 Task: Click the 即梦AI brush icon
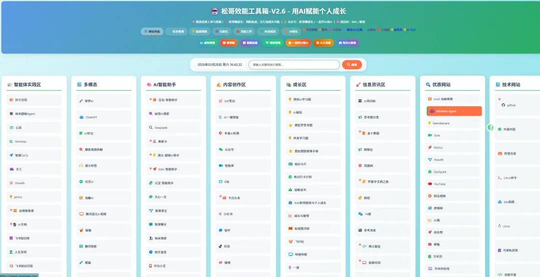tap(81, 101)
